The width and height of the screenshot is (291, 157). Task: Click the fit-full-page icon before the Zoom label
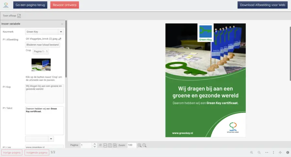(x=115, y=145)
